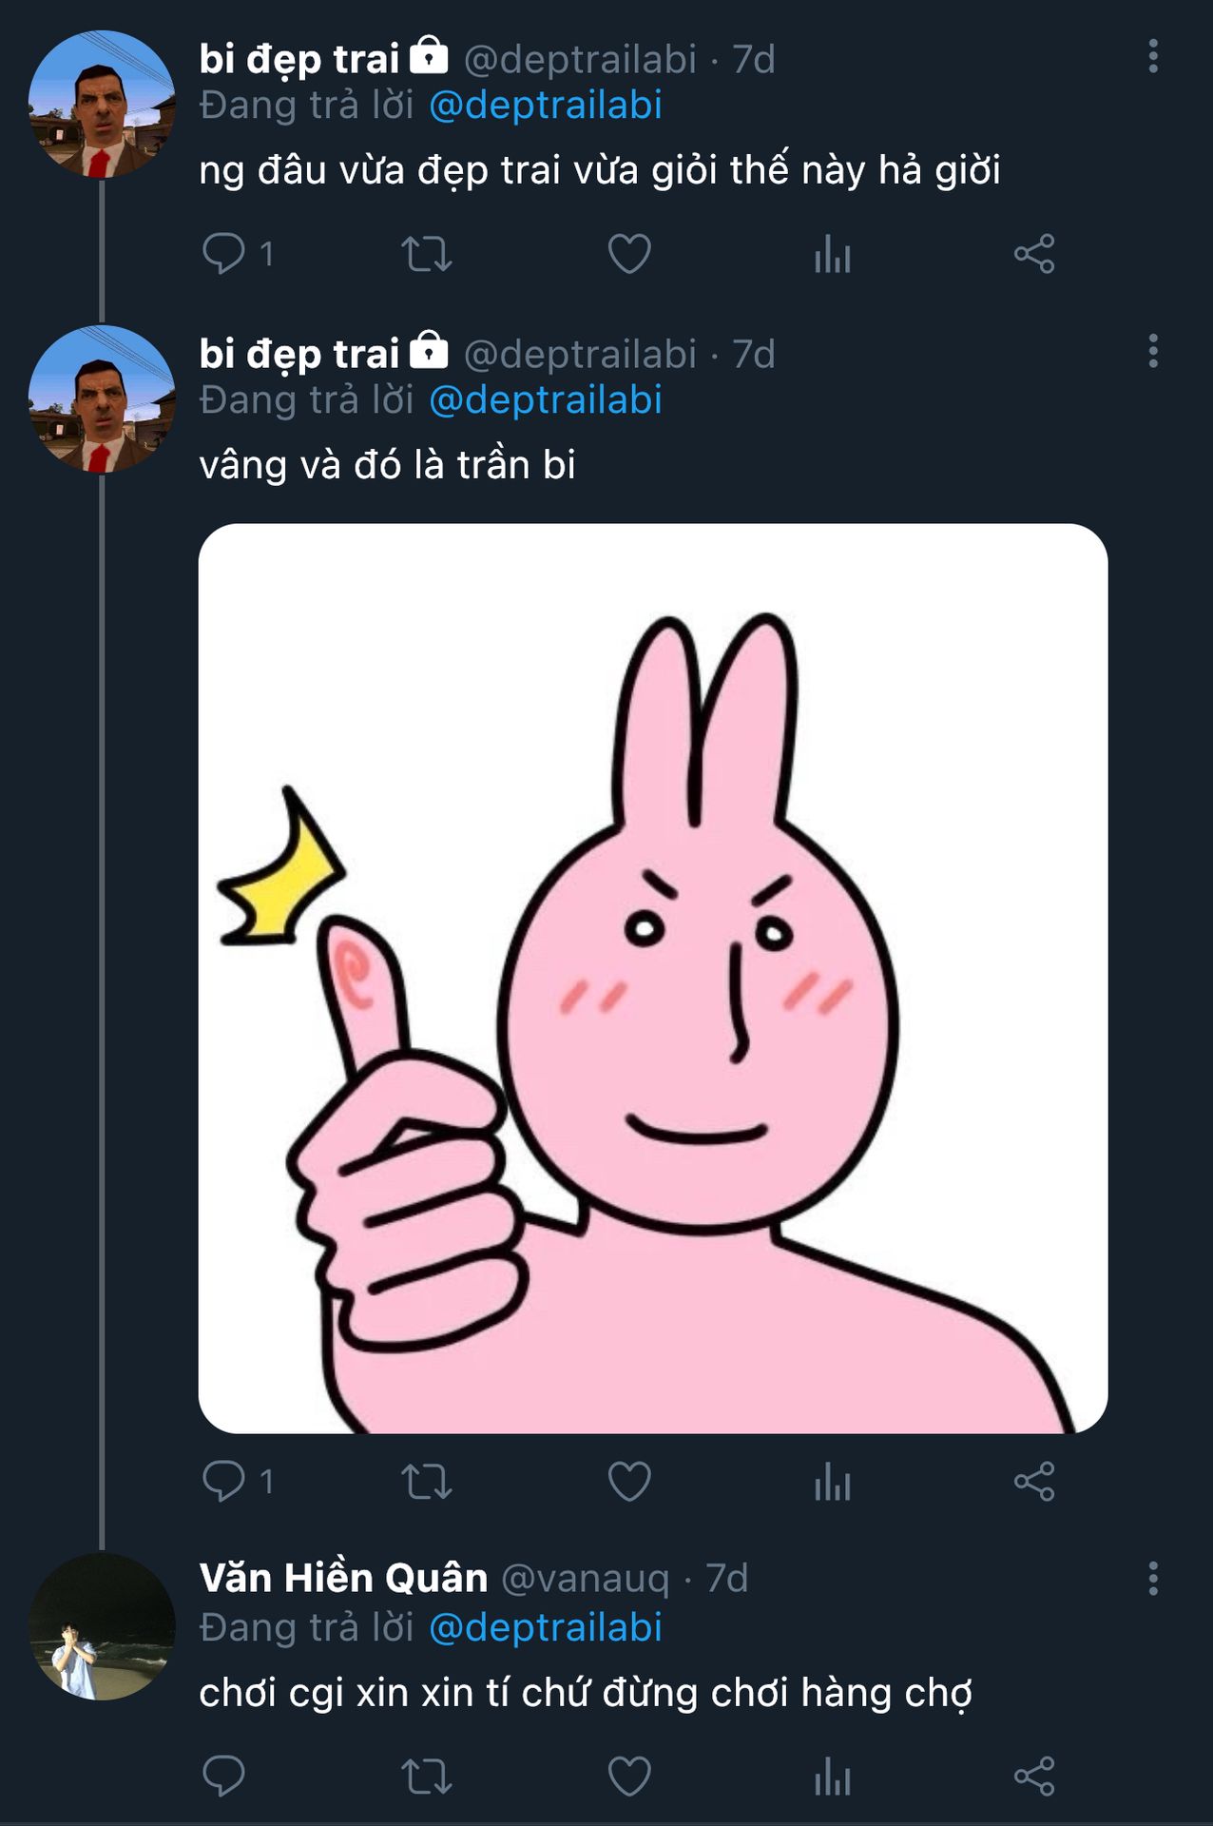Like Văn Hiền Quân's reply
The width and height of the screenshot is (1213, 1826).
click(629, 1776)
